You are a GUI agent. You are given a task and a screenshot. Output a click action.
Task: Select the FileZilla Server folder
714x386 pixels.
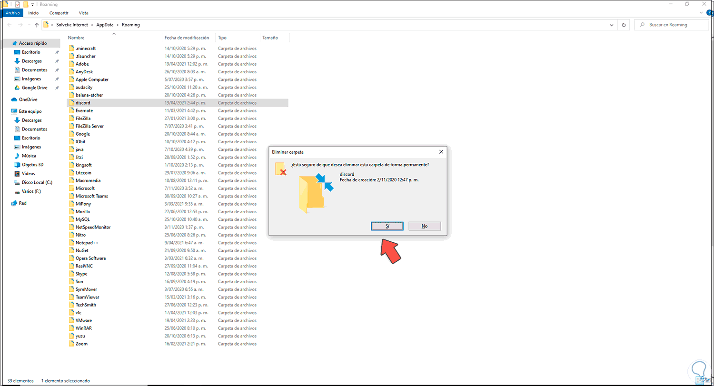[x=178, y=126]
